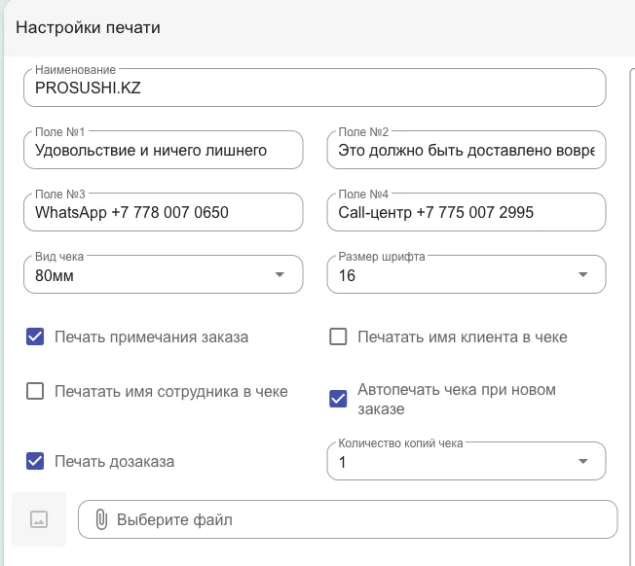Click the Количество копий чека dropdown arrow
635x566 pixels.
[582, 461]
